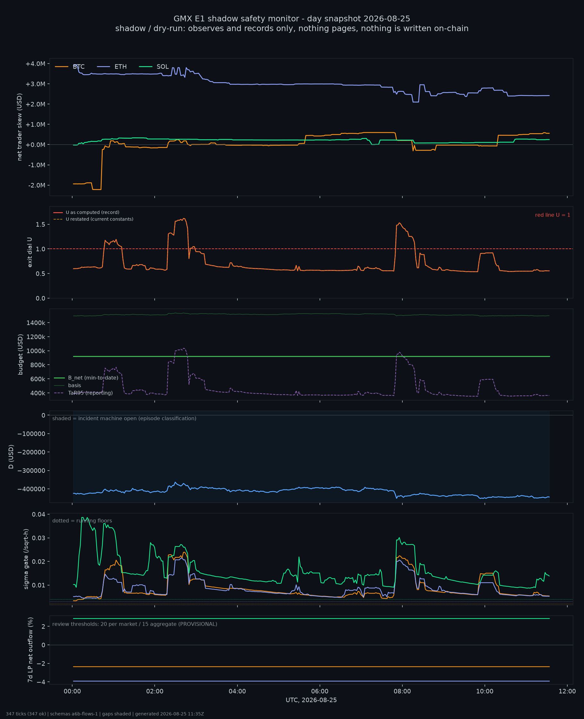The width and height of the screenshot is (584, 719).
Task: Click the "0.01" sigma gate tick label
Action: coord(39,585)
